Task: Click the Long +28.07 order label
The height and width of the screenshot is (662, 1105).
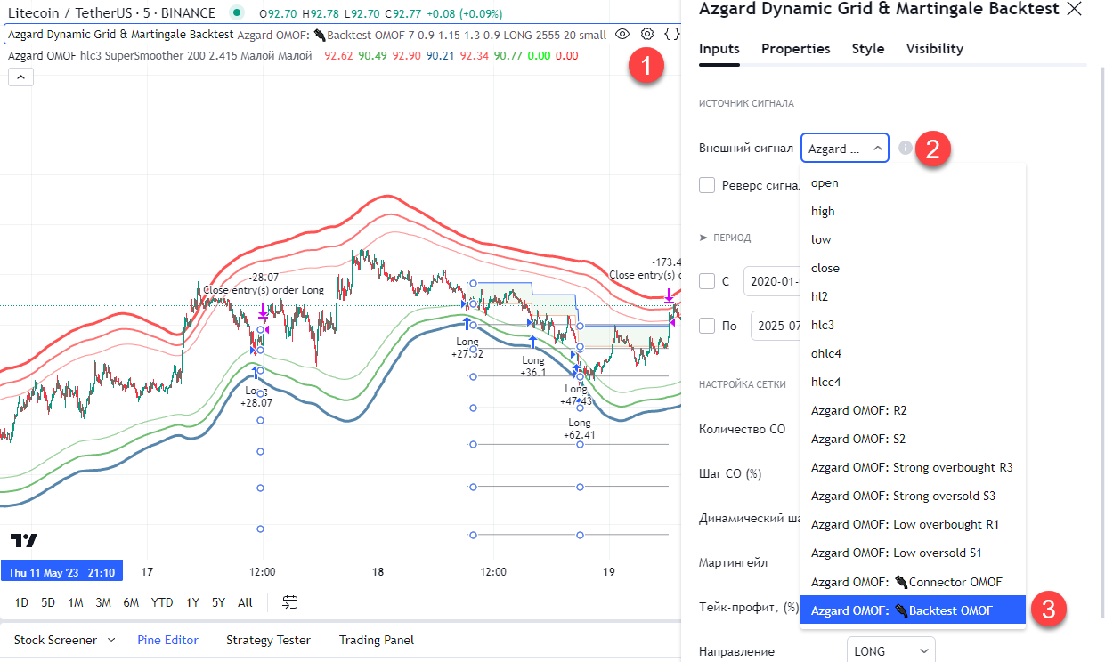Action: 256,397
